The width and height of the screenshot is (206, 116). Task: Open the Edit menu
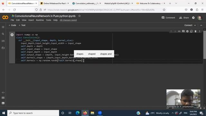coord(18,20)
